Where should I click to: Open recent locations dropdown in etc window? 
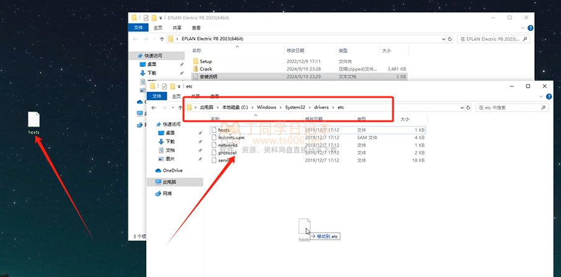tap(172, 108)
